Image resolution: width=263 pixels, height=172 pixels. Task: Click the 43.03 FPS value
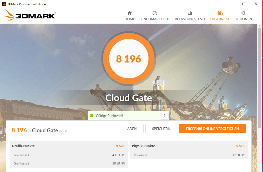click(x=119, y=155)
